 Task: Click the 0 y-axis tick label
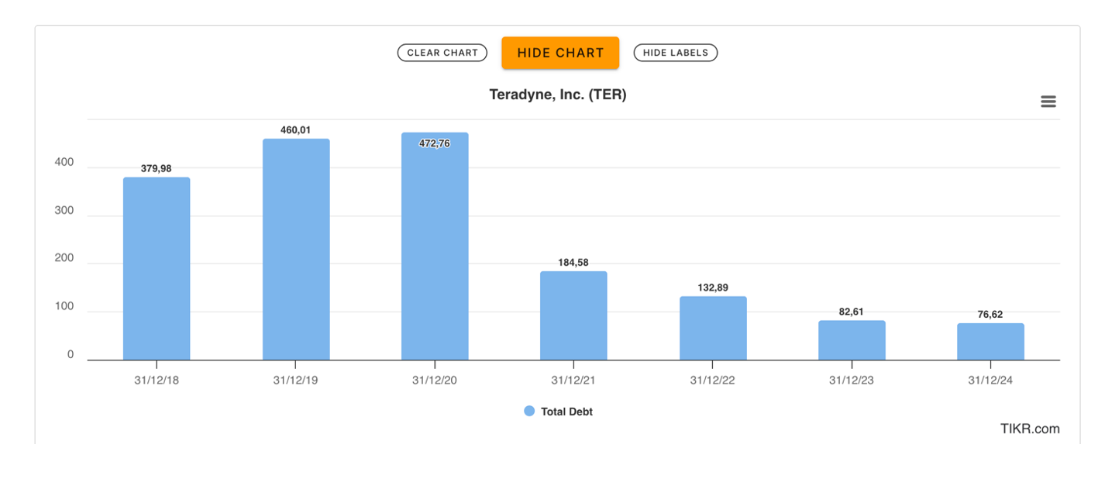[71, 354]
